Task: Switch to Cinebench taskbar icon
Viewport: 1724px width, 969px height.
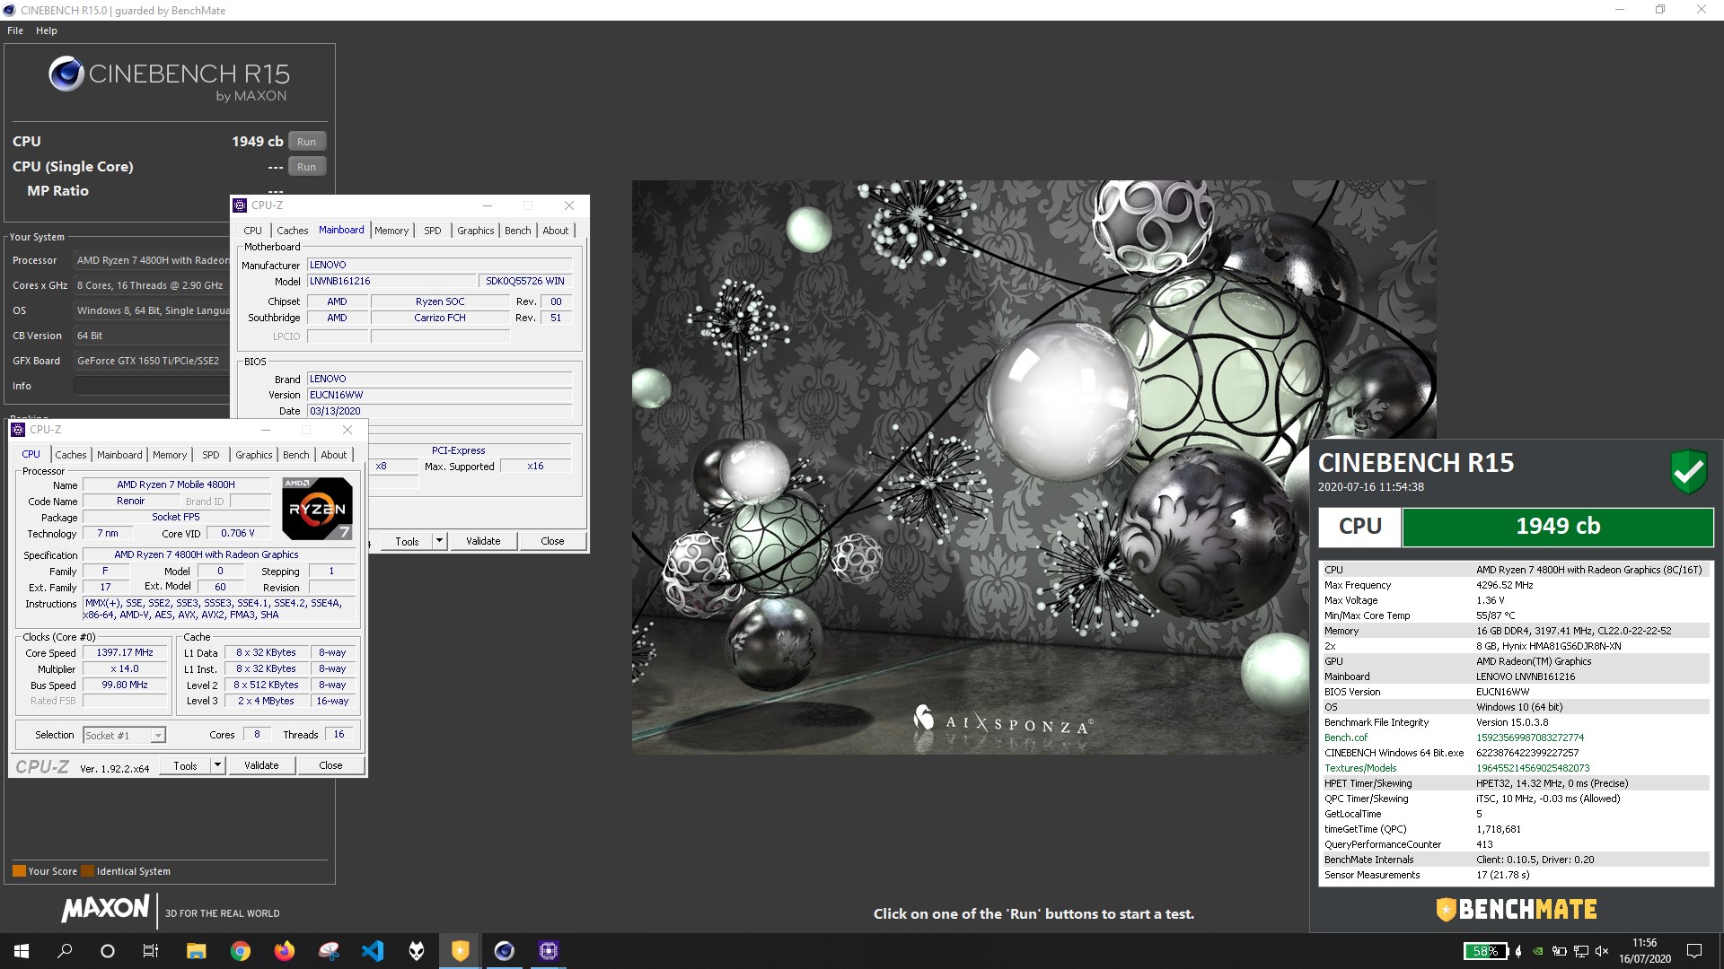Action: (505, 951)
